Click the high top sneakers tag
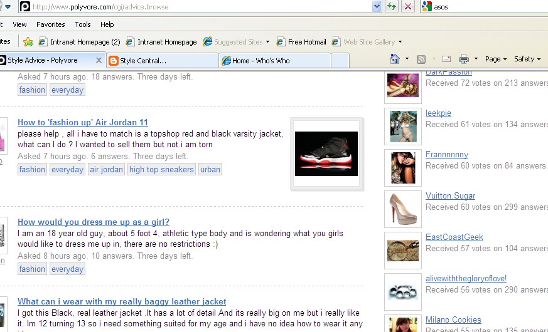This screenshot has width=548, height=332. tap(161, 170)
